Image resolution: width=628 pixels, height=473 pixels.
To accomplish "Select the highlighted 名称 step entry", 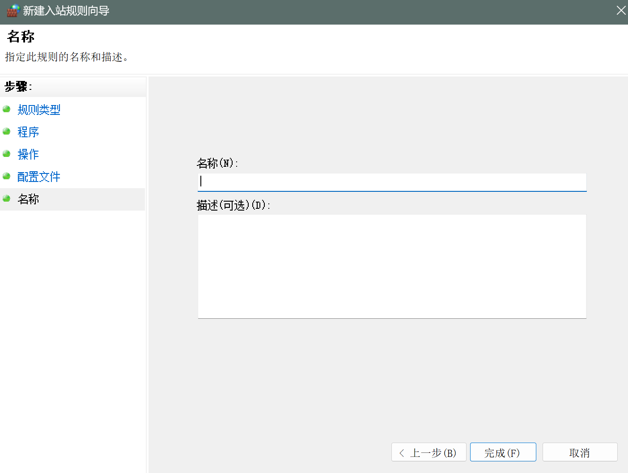I will 28,199.
